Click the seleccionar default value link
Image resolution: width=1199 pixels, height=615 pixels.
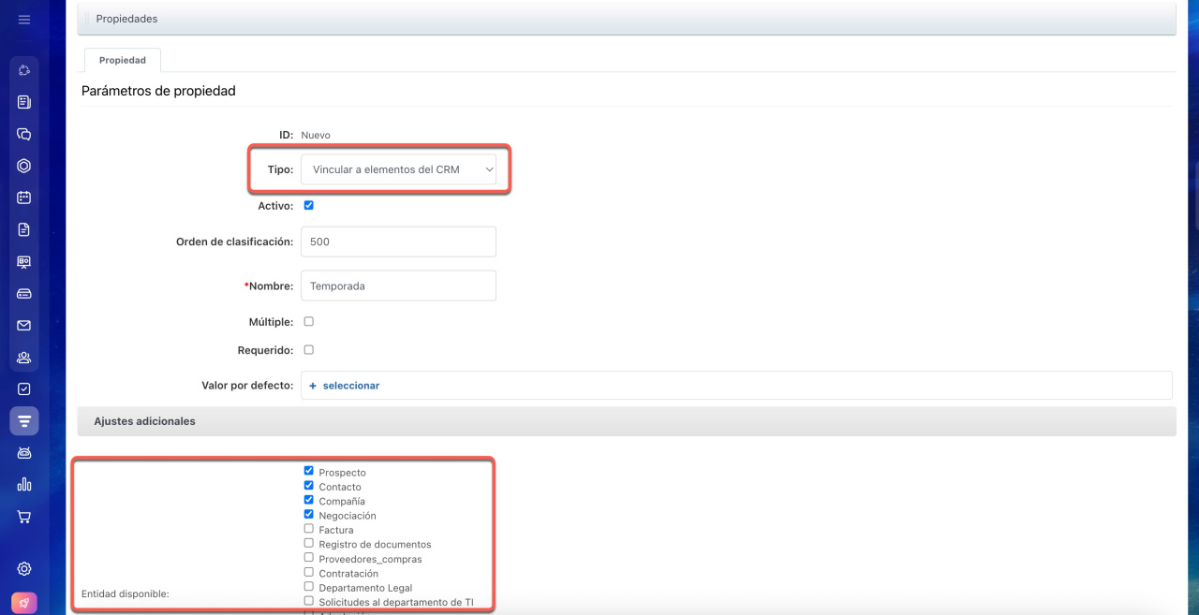tap(350, 386)
